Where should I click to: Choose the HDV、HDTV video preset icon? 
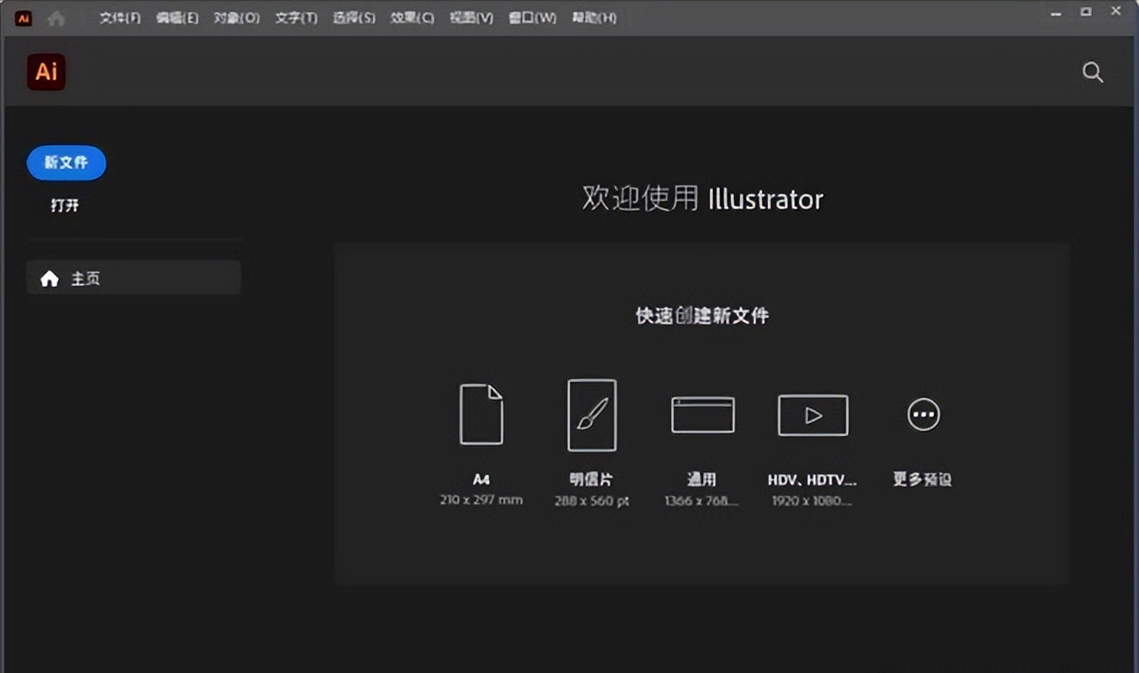813,415
